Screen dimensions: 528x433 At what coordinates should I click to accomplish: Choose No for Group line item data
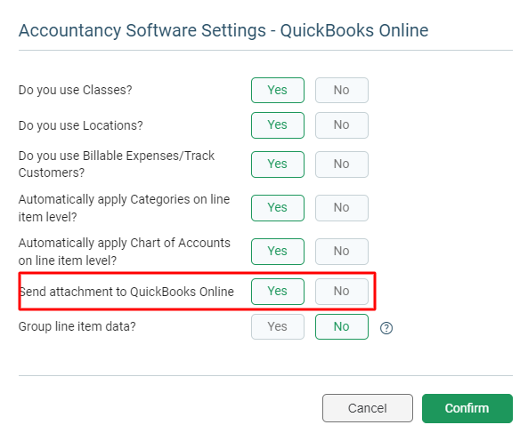click(341, 327)
